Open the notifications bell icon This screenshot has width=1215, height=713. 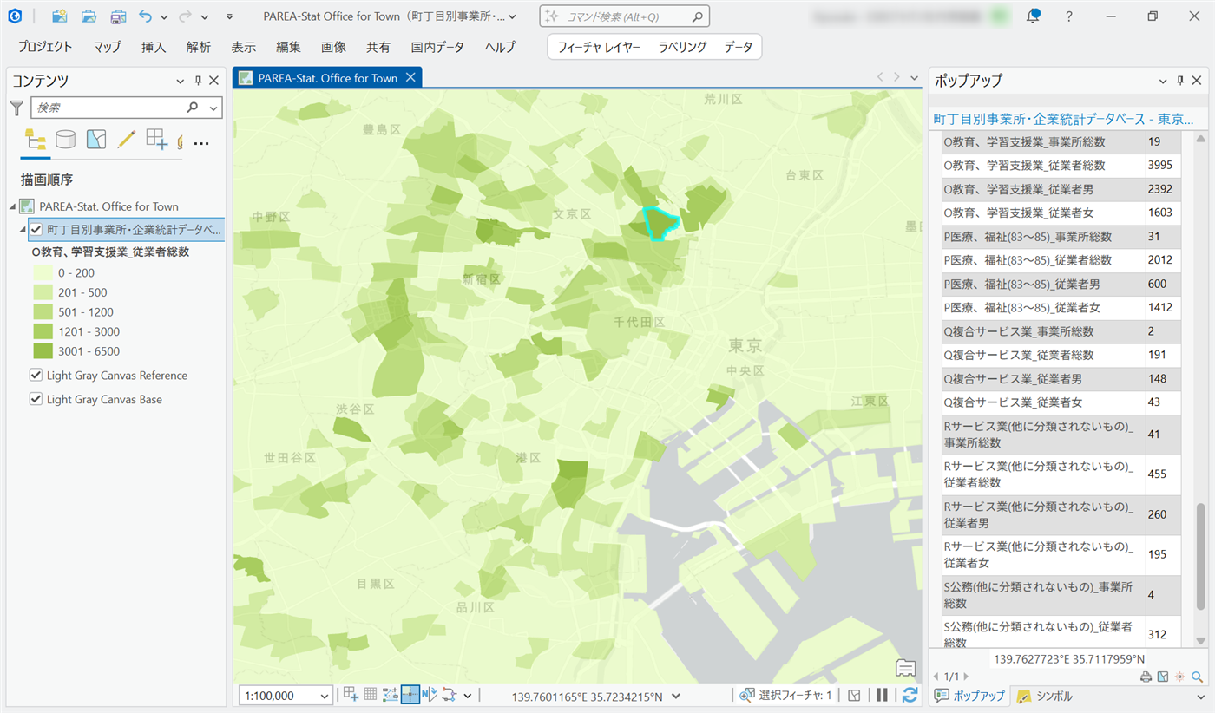(x=1033, y=16)
